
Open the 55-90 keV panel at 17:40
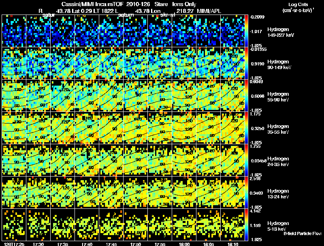(x=87, y=96)
